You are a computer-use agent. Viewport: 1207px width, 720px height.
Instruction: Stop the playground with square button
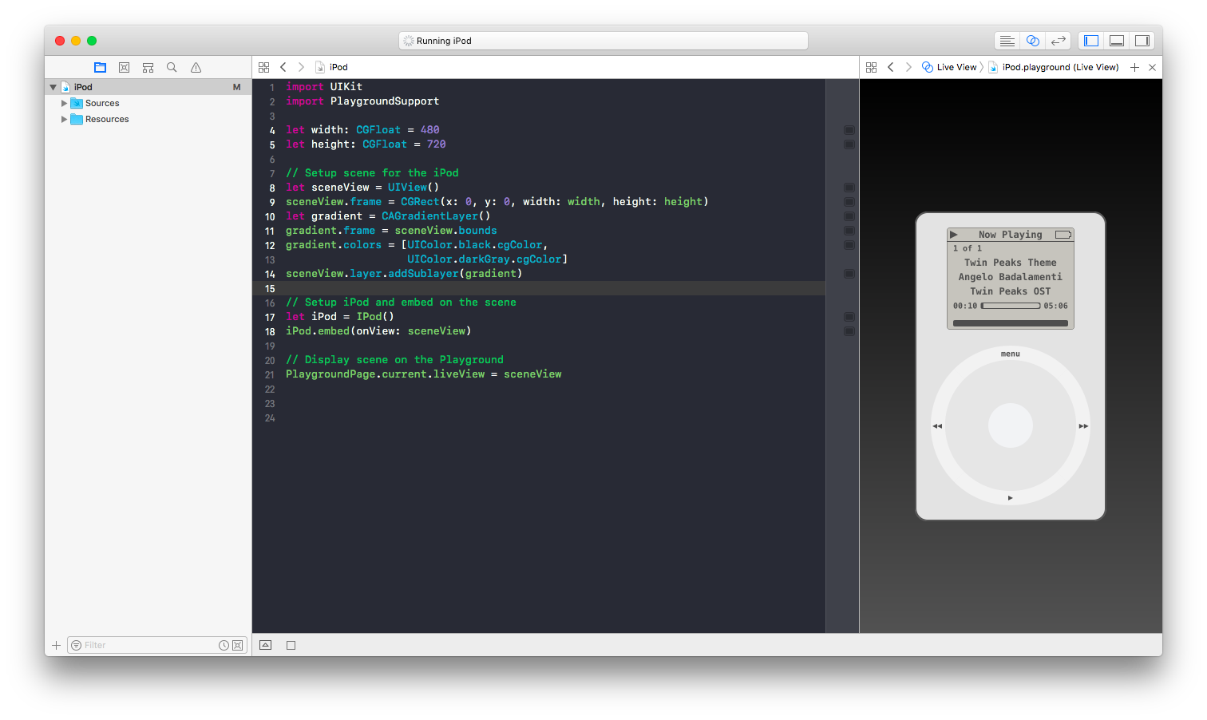[x=291, y=645]
